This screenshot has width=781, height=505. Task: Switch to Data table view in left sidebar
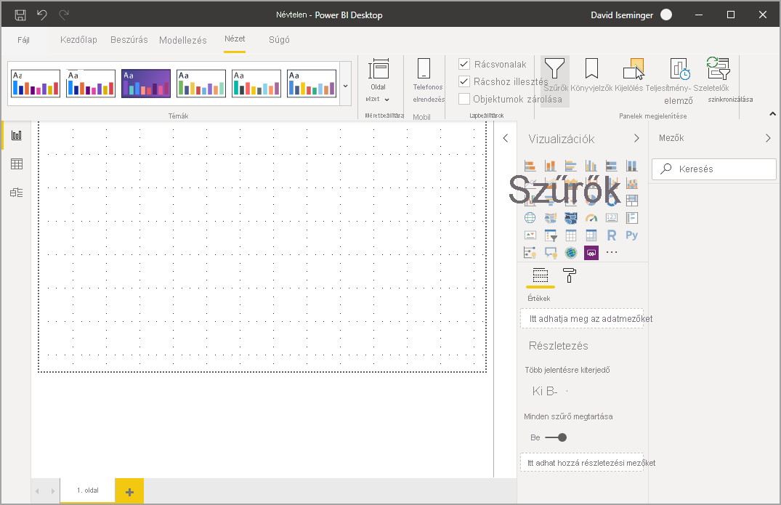tap(17, 163)
